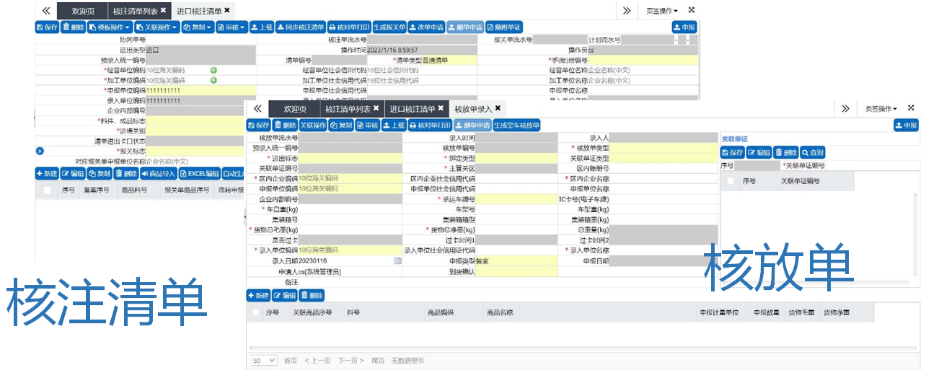Screen dimensions: 926x378
Task: Collapse sidebar arrows in 核注清单 window
Action: coord(46,11)
